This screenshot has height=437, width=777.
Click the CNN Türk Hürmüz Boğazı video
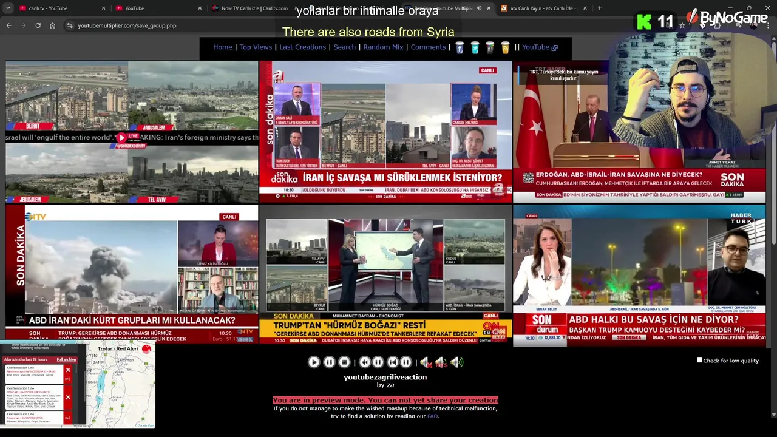[385, 275]
